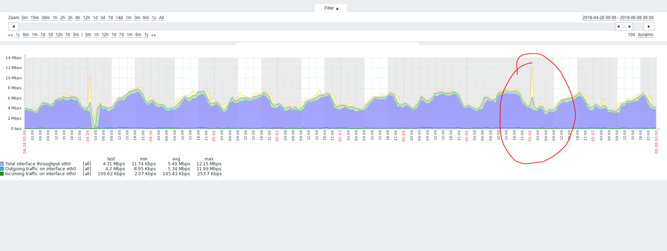Screen dimensions: 667x251
Task: Set Zoom to All
Action: click(x=161, y=18)
